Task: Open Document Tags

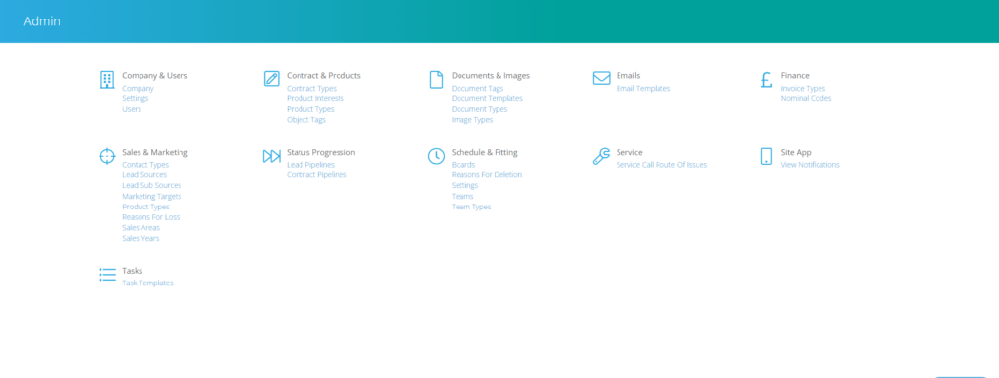Action: 477,89
